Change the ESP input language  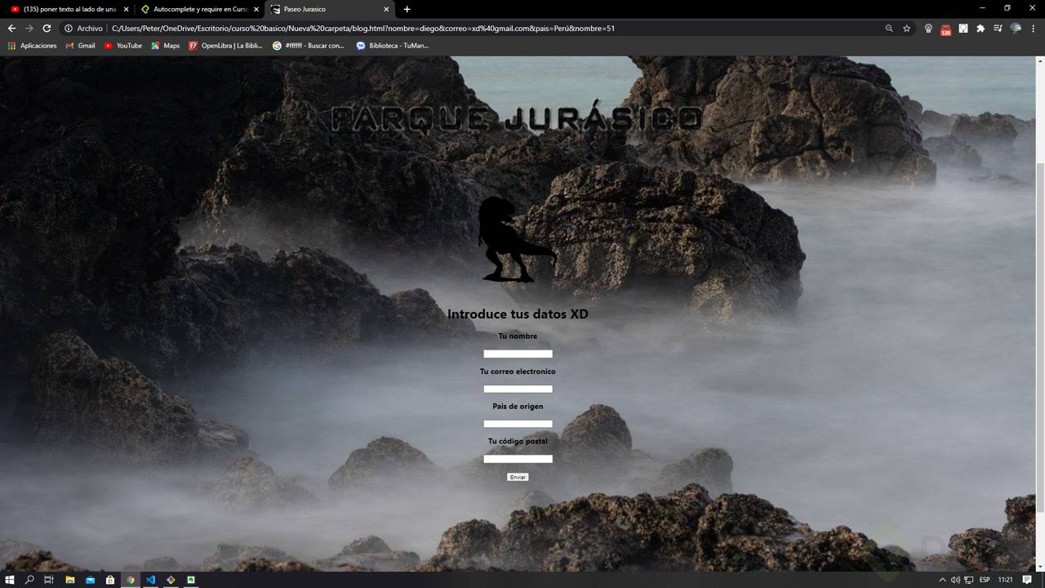[x=985, y=580]
